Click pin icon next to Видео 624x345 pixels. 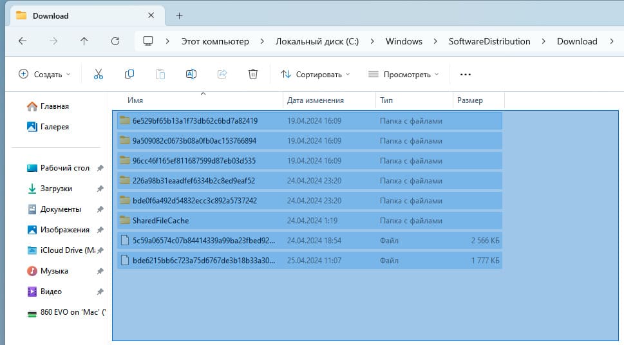coord(100,292)
